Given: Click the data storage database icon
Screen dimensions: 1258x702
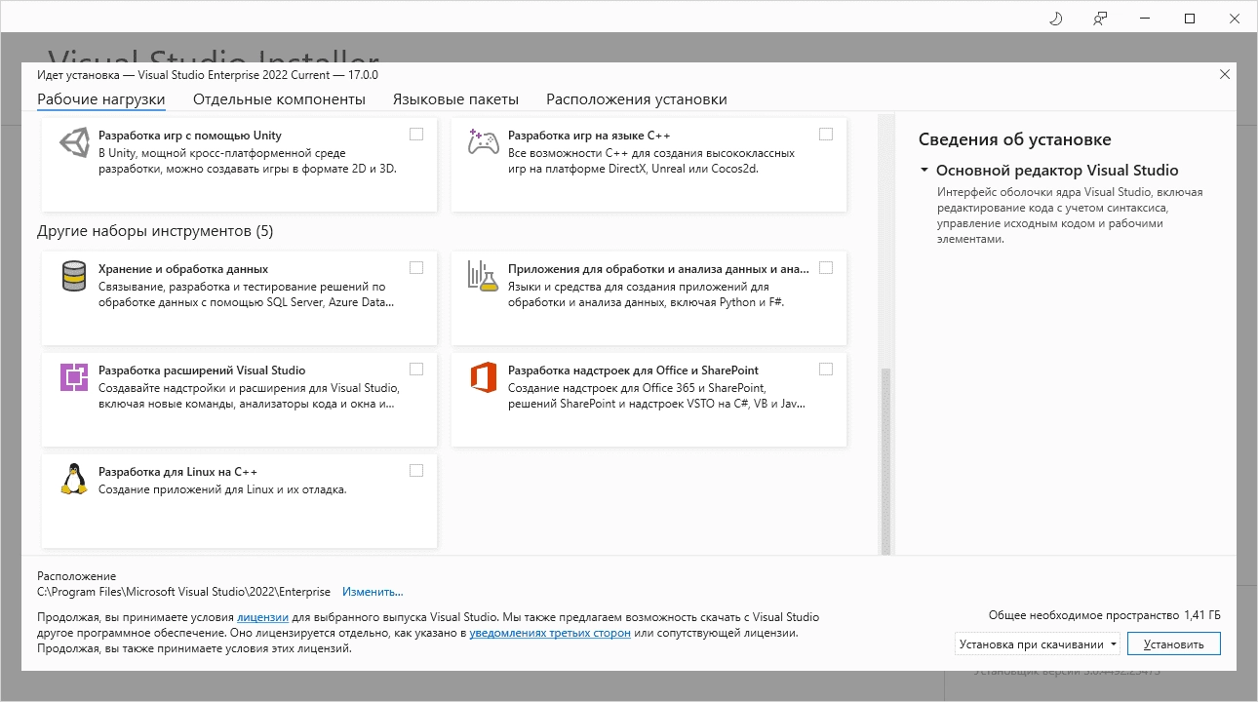Looking at the screenshot, I should 74,276.
